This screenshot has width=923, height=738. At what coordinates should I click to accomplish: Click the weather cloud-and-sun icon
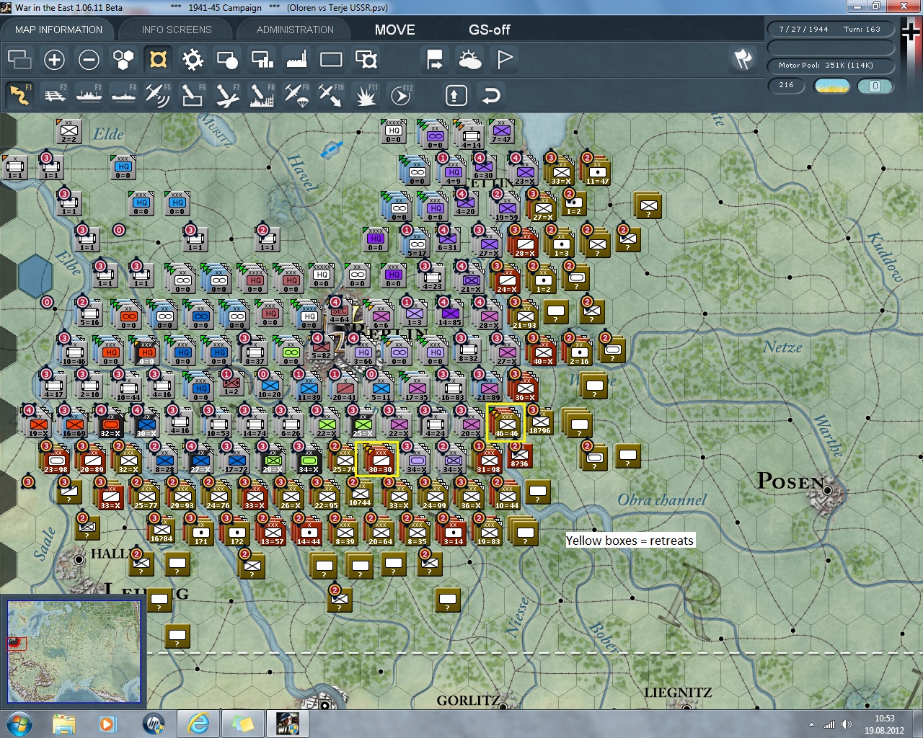click(470, 60)
